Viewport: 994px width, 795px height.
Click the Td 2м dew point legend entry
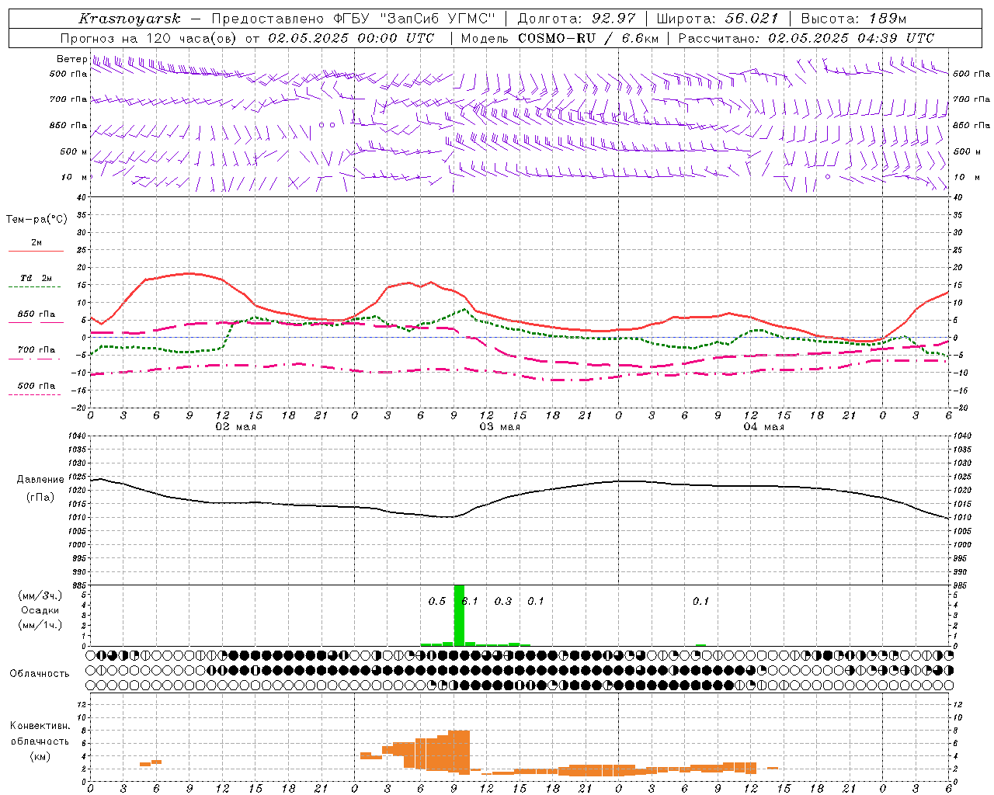(36, 278)
